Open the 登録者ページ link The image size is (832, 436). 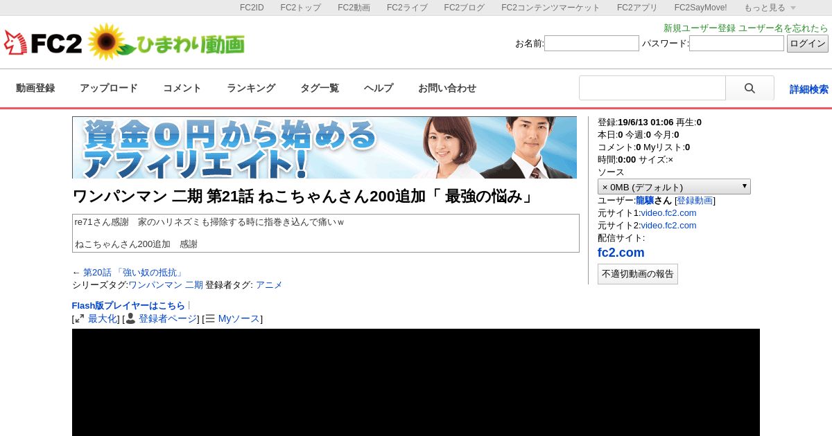tap(168, 319)
